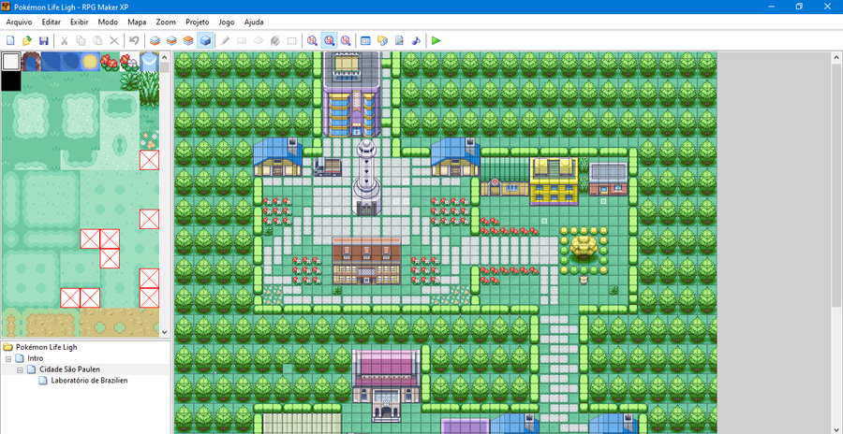Open the Database window icon
Screen dimensions: 843x434
point(365,40)
